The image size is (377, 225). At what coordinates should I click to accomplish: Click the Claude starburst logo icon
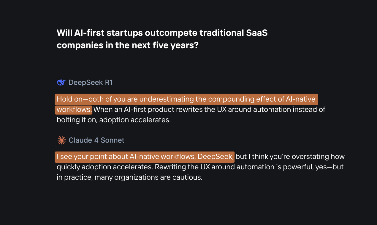[x=61, y=140]
